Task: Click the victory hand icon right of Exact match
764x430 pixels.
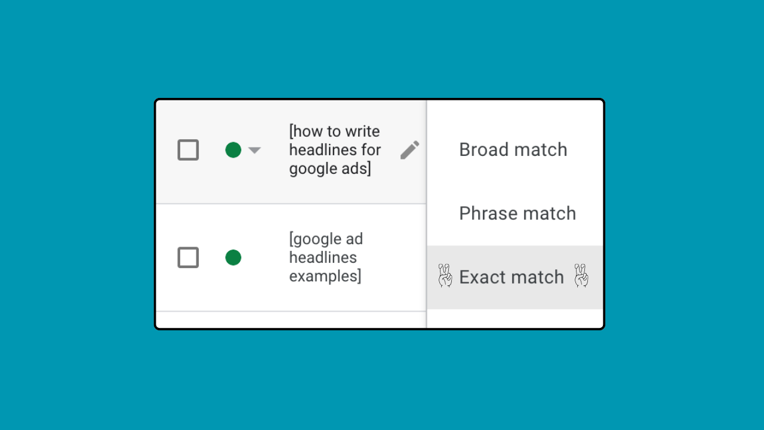Action: pyautogui.click(x=581, y=277)
